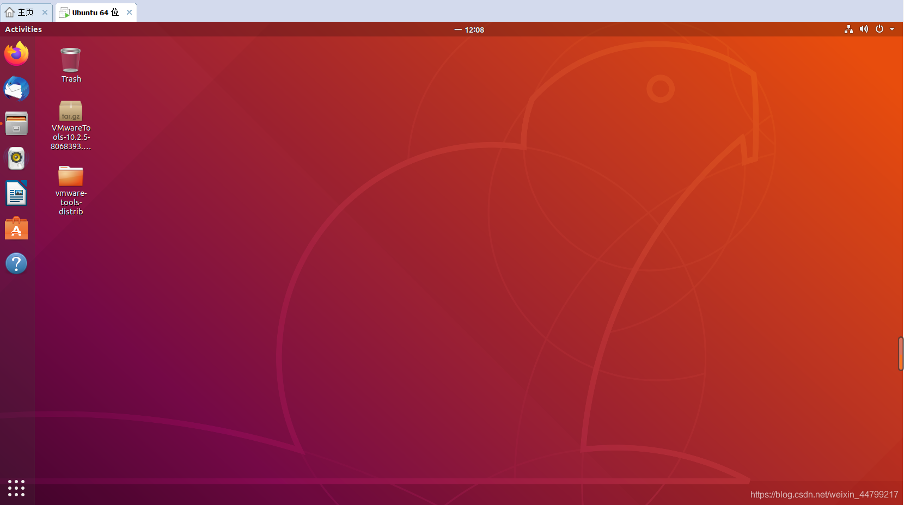The height and width of the screenshot is (505, 904).
Task: Open Ubuntu Software store
Action: pos(16,229)
